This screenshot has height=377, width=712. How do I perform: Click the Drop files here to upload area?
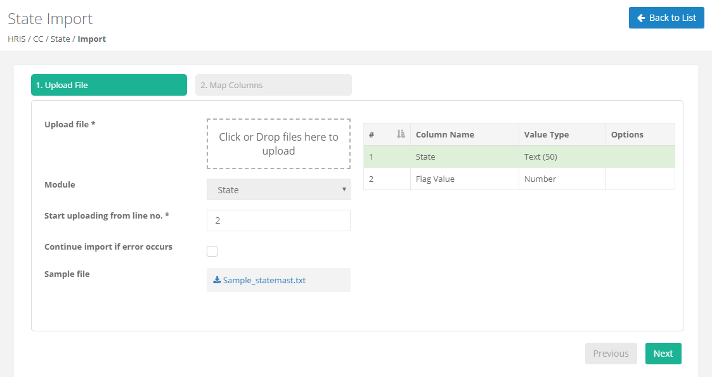[x=278, y=144]
